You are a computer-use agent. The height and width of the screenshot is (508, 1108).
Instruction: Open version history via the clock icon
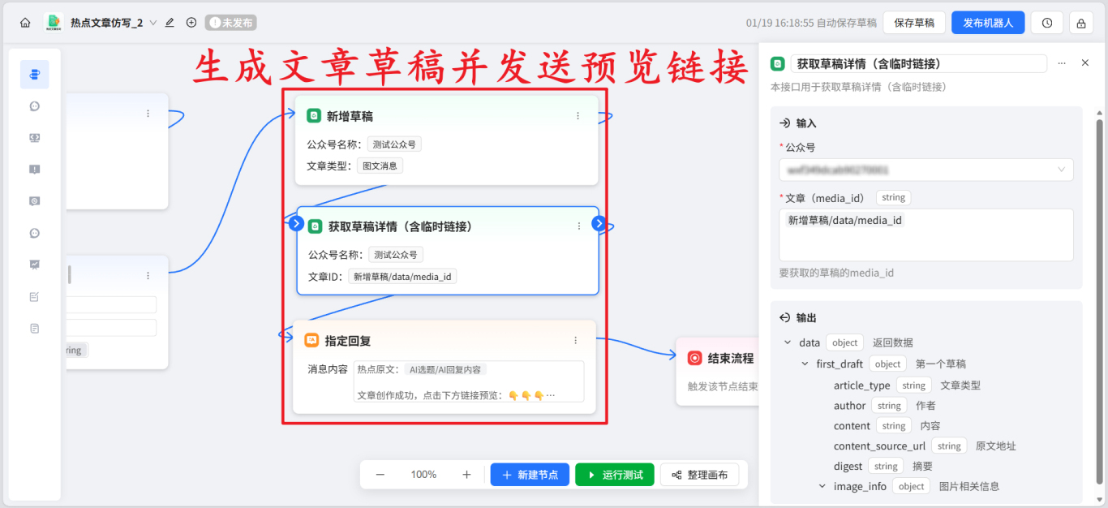pos(1046,22)
